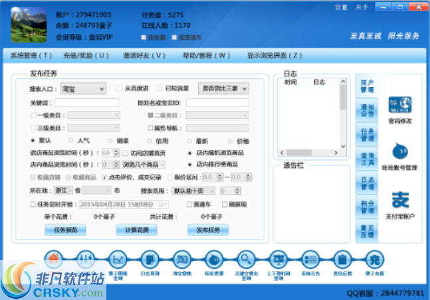Image resolution: width=430 pixels, height=300 pixels.
Task: Switch to 日志管理 side tab
Action: pos(367,183)
